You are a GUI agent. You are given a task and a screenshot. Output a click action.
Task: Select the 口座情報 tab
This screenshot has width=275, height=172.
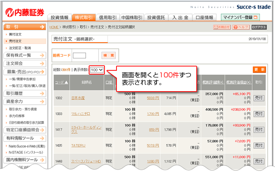tap(204, 17)
